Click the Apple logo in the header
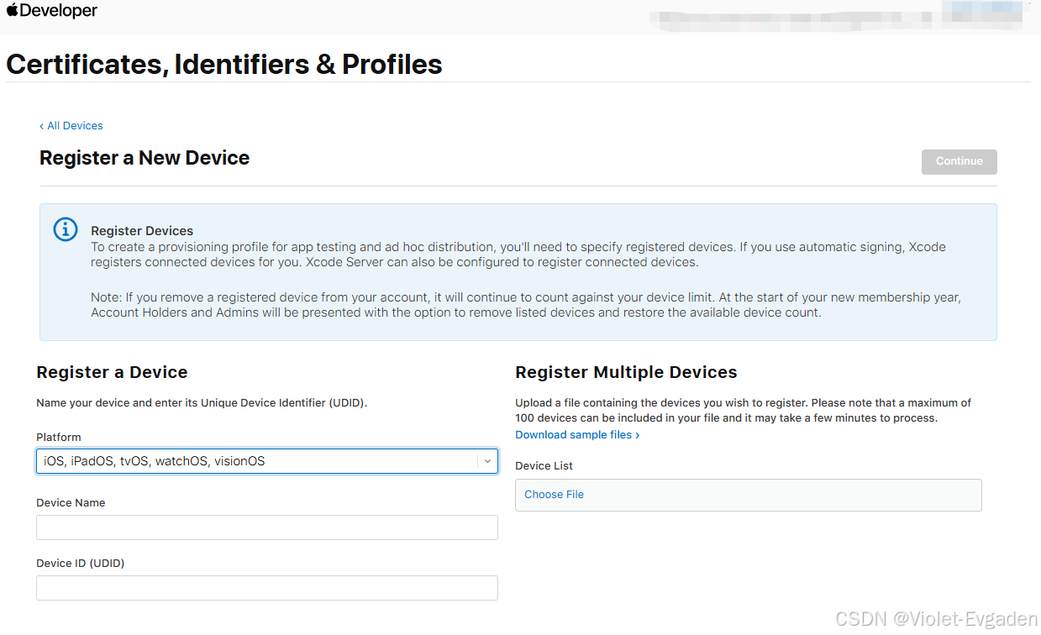The height and width of the screenshot is (635, 1041). [x=13, y=11]
